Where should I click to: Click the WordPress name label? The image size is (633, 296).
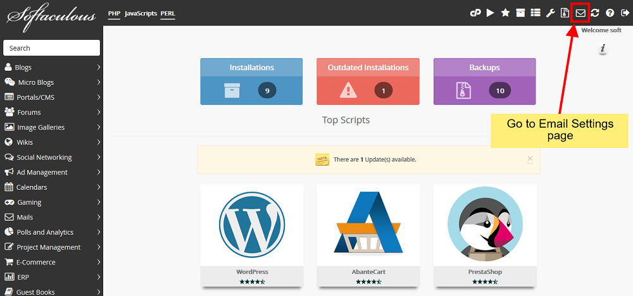[252, 272]
